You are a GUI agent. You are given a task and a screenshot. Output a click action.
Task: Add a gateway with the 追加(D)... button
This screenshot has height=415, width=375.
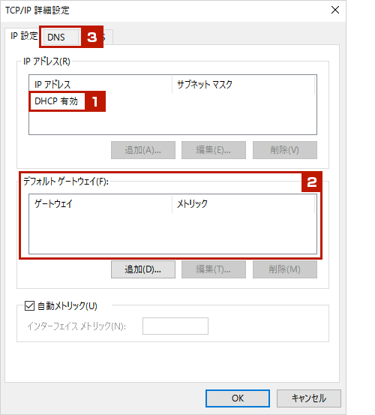click(143, 269)
